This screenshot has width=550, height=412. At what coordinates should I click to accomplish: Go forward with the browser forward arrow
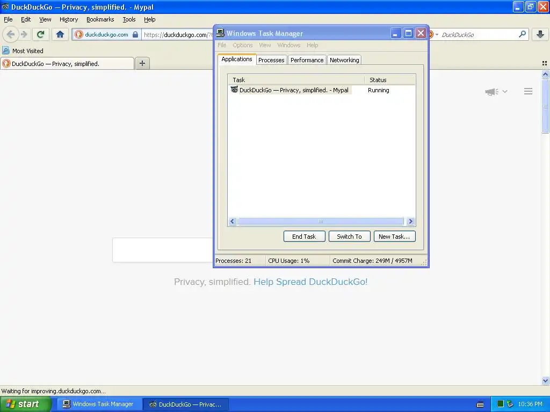[x=24, y=34]
